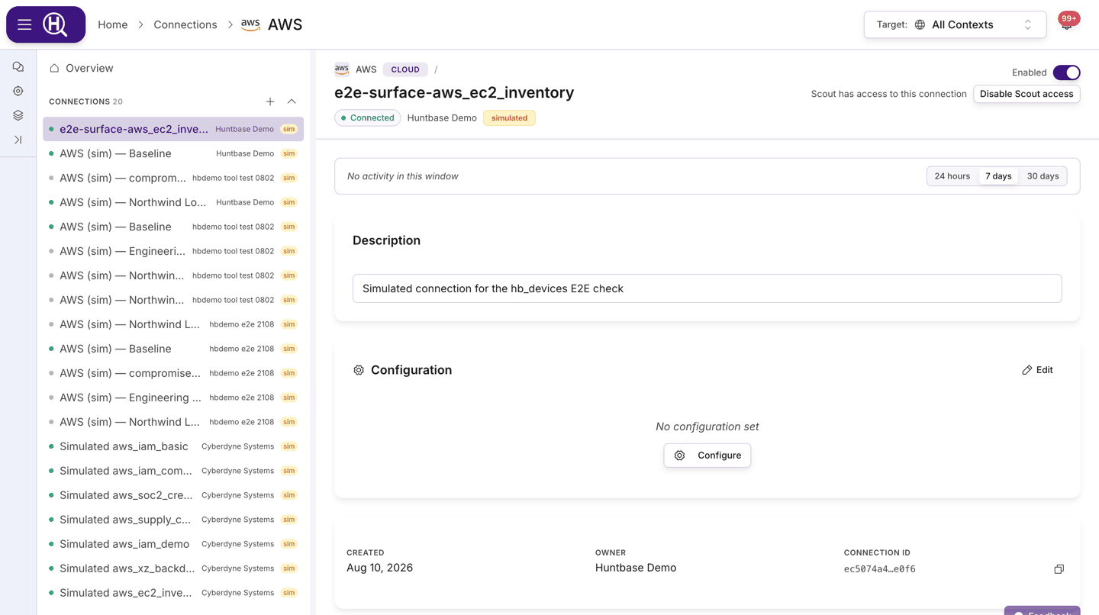Open the hamburger menu icon
This screenshot has height=615, width=1099.
click(x=24, y=24)
